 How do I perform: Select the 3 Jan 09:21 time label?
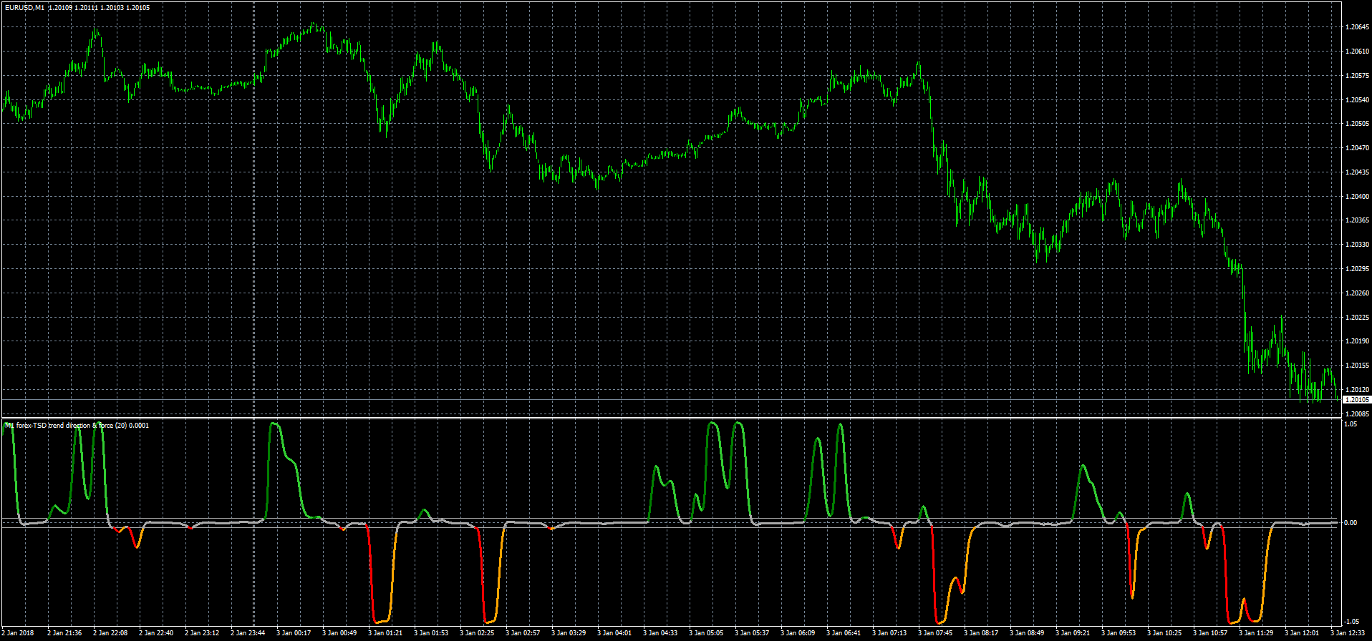pyautogui.click(x=1073, y=633)
